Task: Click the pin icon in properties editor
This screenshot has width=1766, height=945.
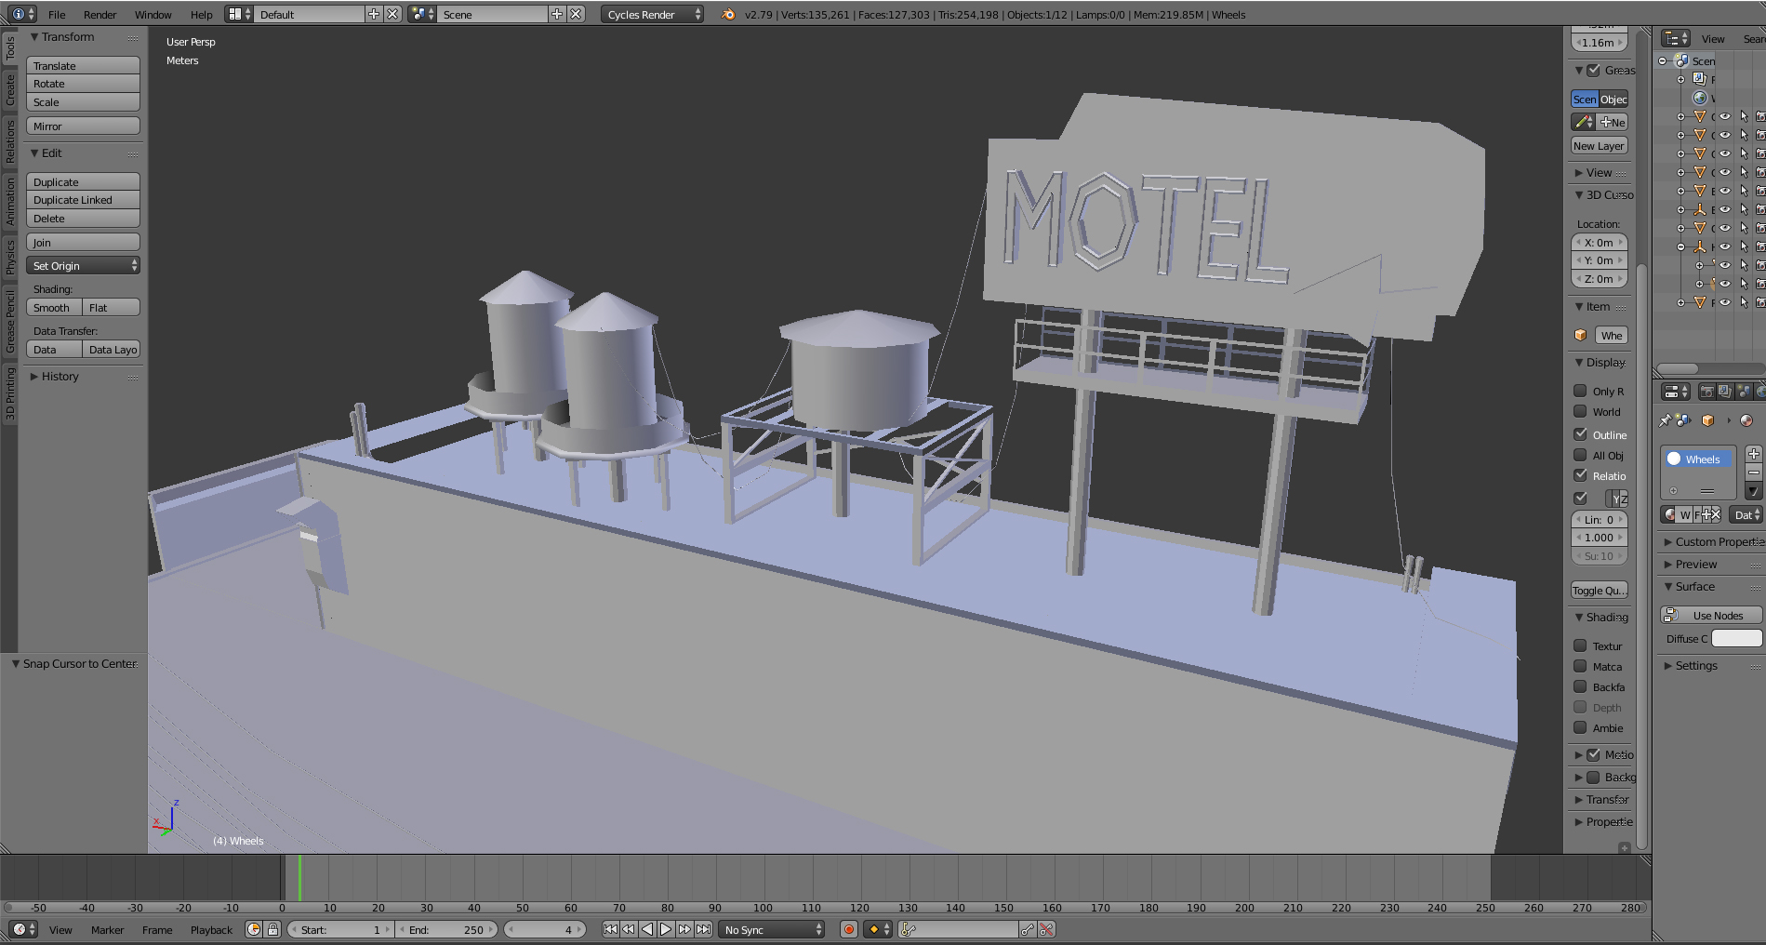Action: click(x=1665, y=420)
